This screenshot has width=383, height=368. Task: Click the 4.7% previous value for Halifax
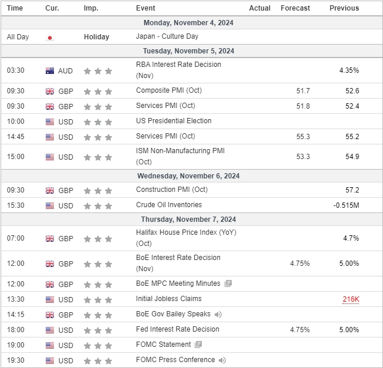pos(351,238)
